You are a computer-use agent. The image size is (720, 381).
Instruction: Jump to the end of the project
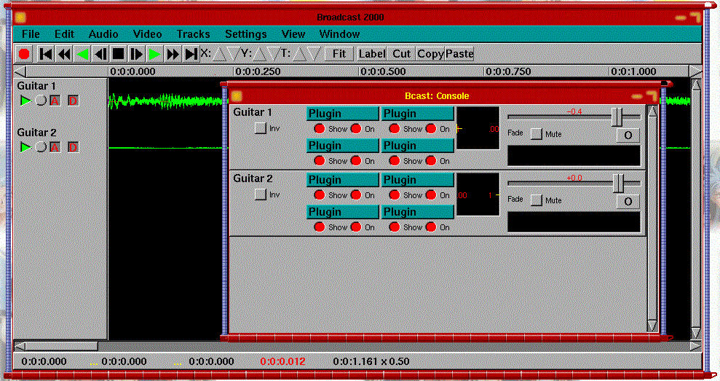[191, 53]
